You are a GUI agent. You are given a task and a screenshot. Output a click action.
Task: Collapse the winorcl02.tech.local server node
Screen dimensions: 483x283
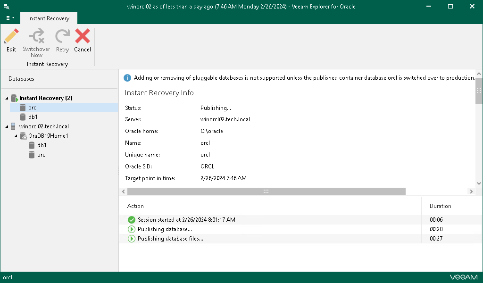coord(7,126)
